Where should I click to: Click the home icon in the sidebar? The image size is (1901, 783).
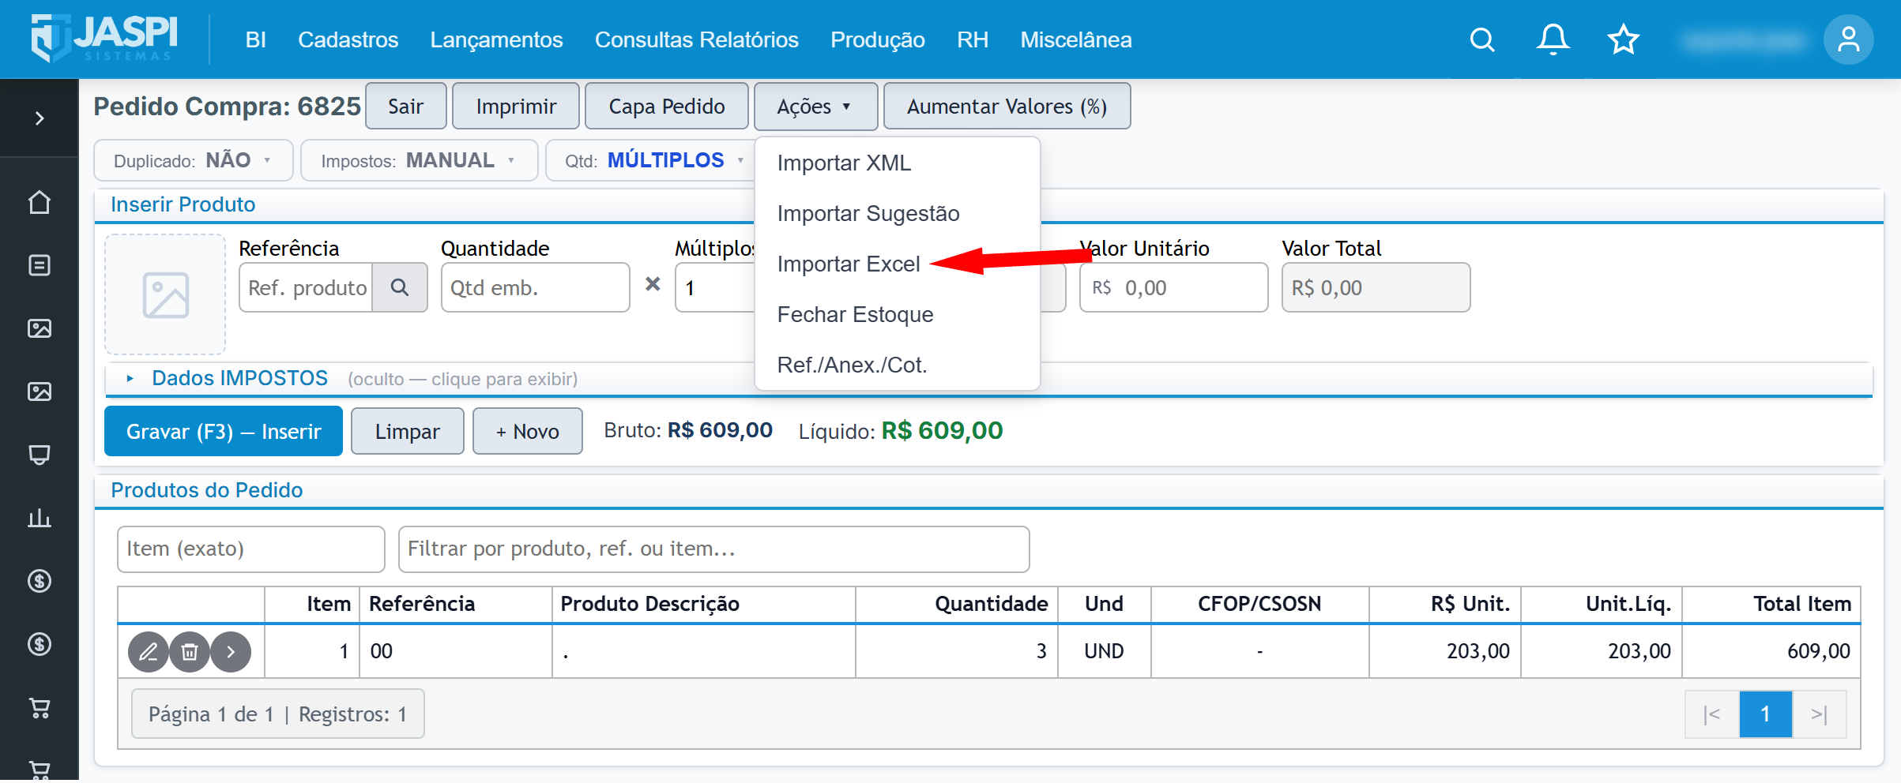click(x=40, y=203)
